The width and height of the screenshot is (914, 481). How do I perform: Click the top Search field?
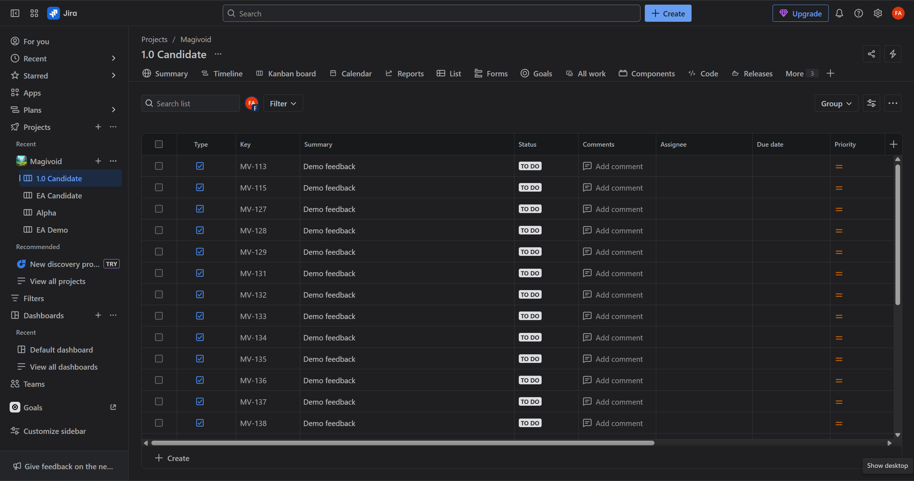431,13
